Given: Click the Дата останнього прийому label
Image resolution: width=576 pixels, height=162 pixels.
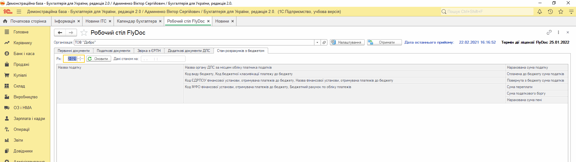Looking at the screenshot, I should (429, 42).
